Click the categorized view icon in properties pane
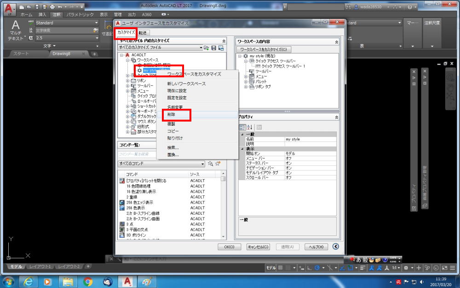Image resolution: width=460 pixels, height=288 pixels. tap(242, 127)
